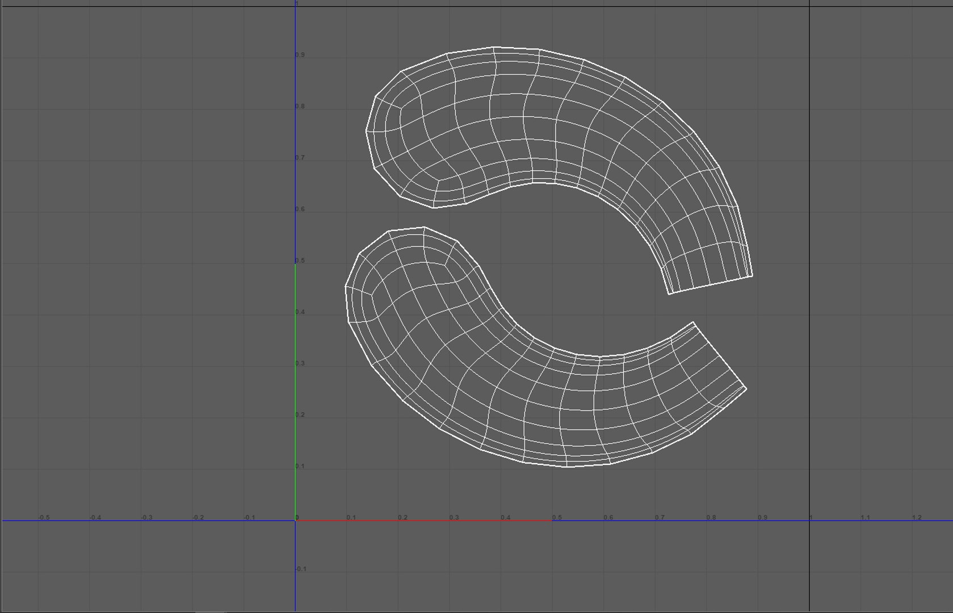Click the 1.2 label on horizontal axis

pyautogui.click(x=917, y=518)
